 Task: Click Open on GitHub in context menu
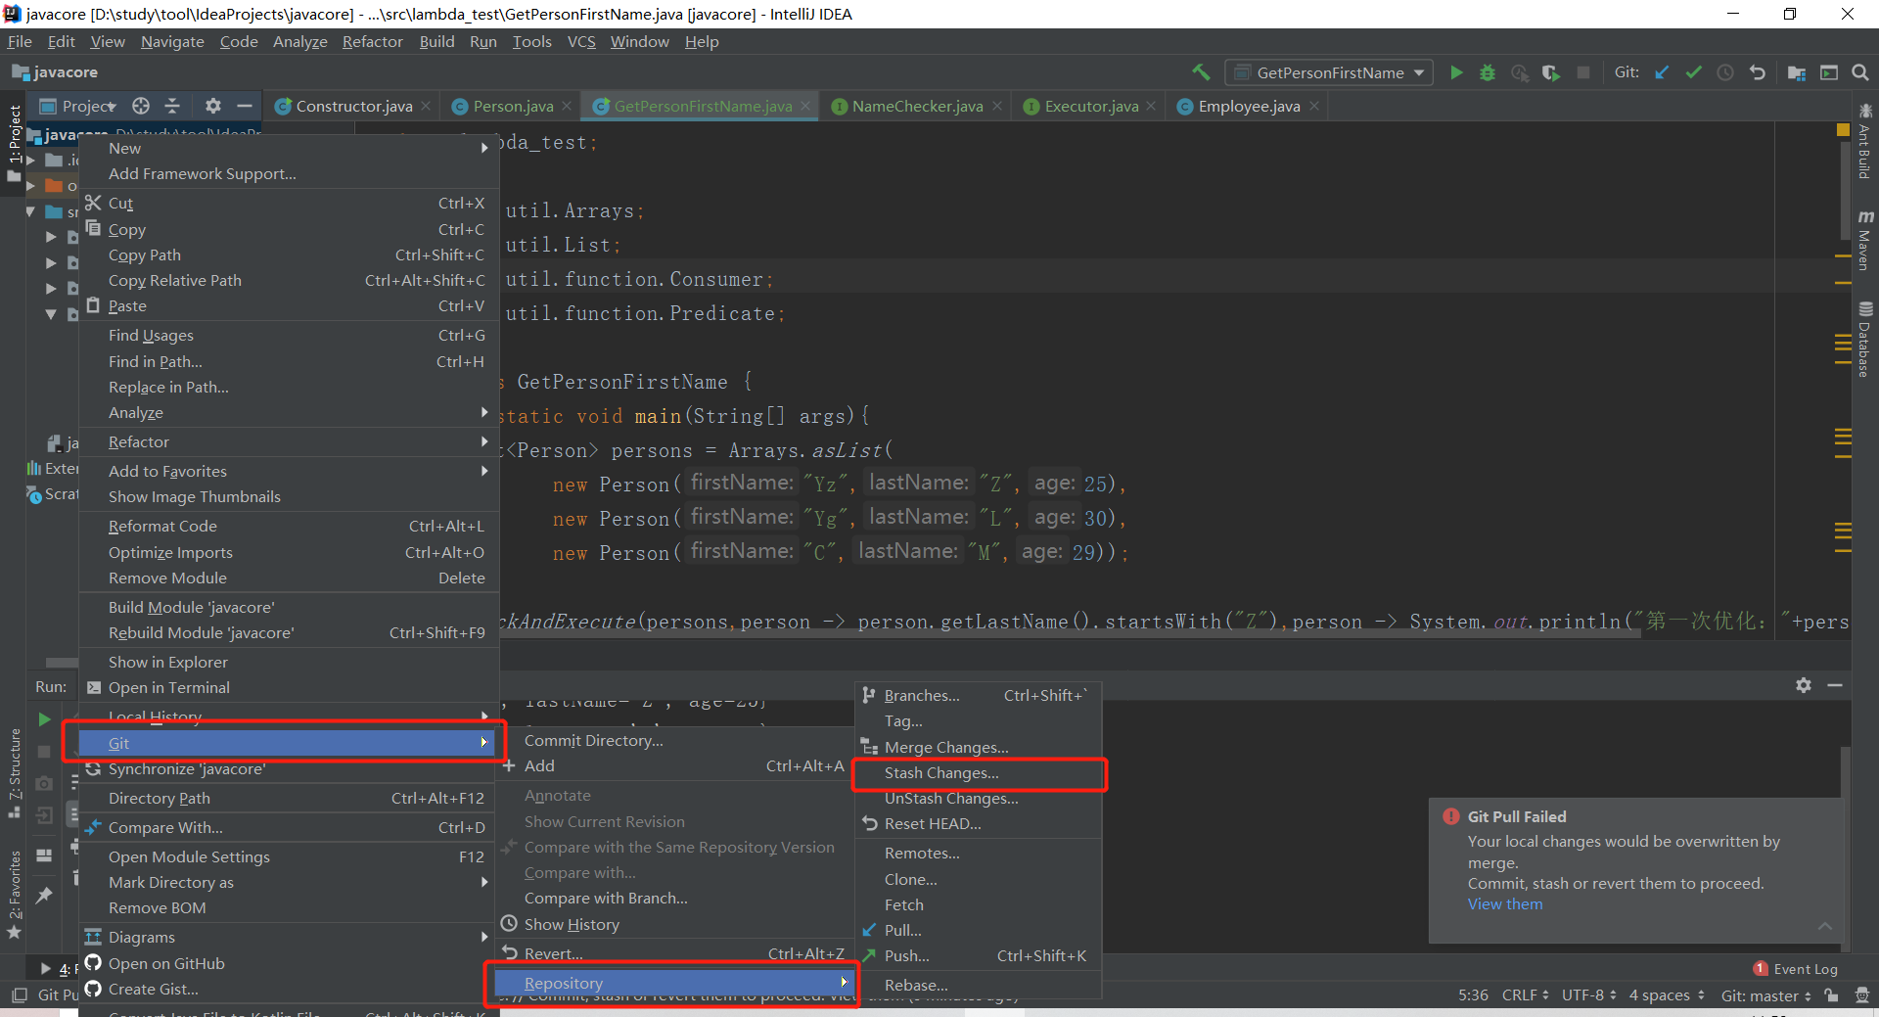289,963
